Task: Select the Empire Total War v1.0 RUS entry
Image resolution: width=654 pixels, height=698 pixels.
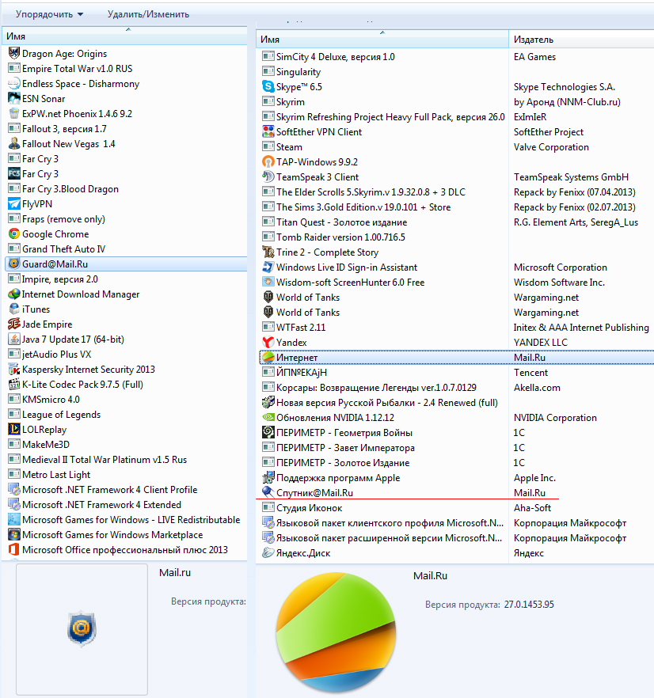Action: tap(77, 69)
